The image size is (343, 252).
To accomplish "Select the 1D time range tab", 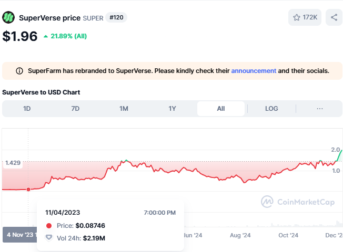I will [x=27, y=109].
